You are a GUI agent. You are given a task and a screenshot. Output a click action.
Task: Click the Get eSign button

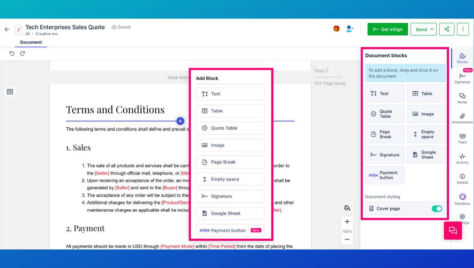[x=387, y=29]
